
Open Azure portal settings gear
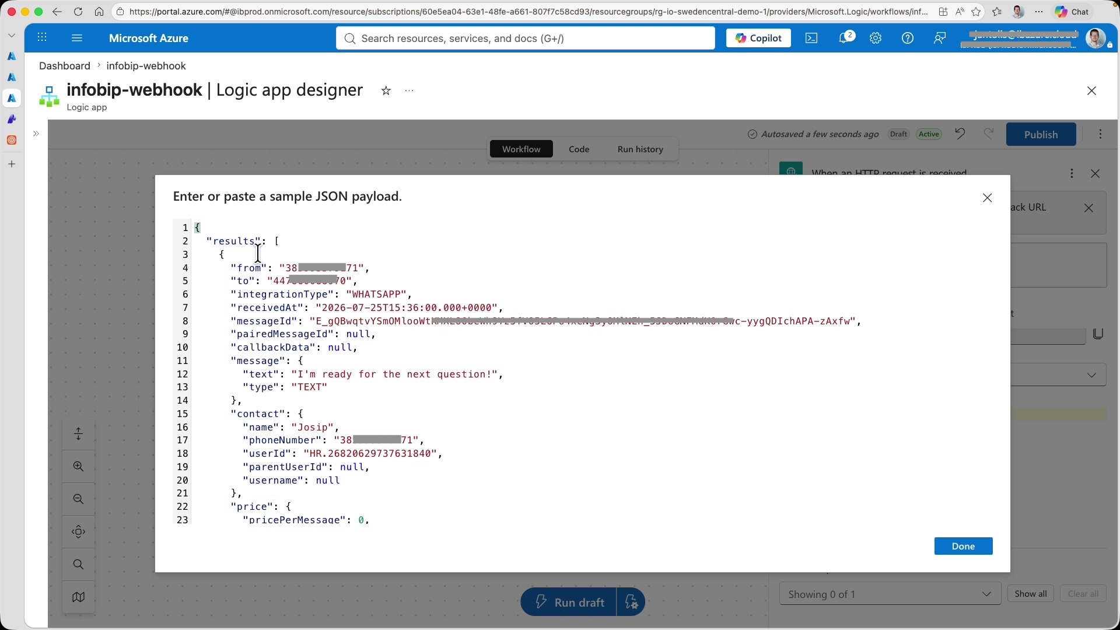(876, 38)
